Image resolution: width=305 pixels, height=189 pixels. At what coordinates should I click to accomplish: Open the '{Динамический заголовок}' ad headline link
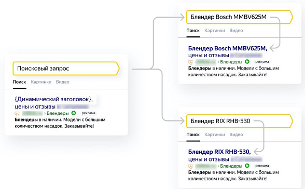(x=54, y=99)
